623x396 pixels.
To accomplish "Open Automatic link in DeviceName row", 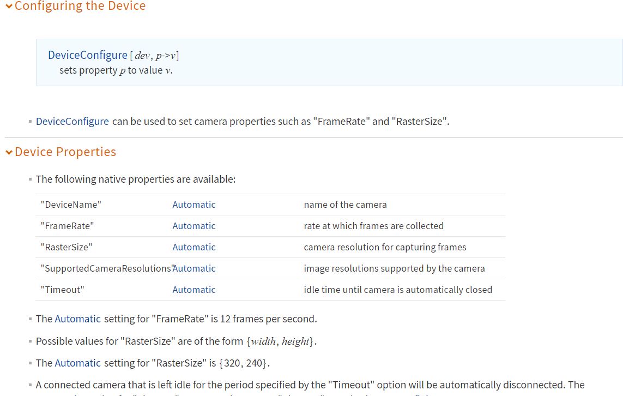I will [194, 205].
